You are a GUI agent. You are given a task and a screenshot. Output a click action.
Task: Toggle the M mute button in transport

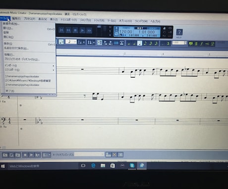click(x=110, y=27)
